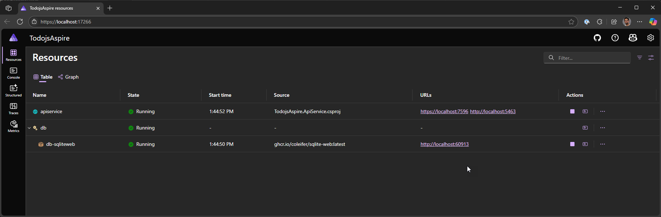Sort by the Start time column header
The image size is (661, 217).
(220, 95)
